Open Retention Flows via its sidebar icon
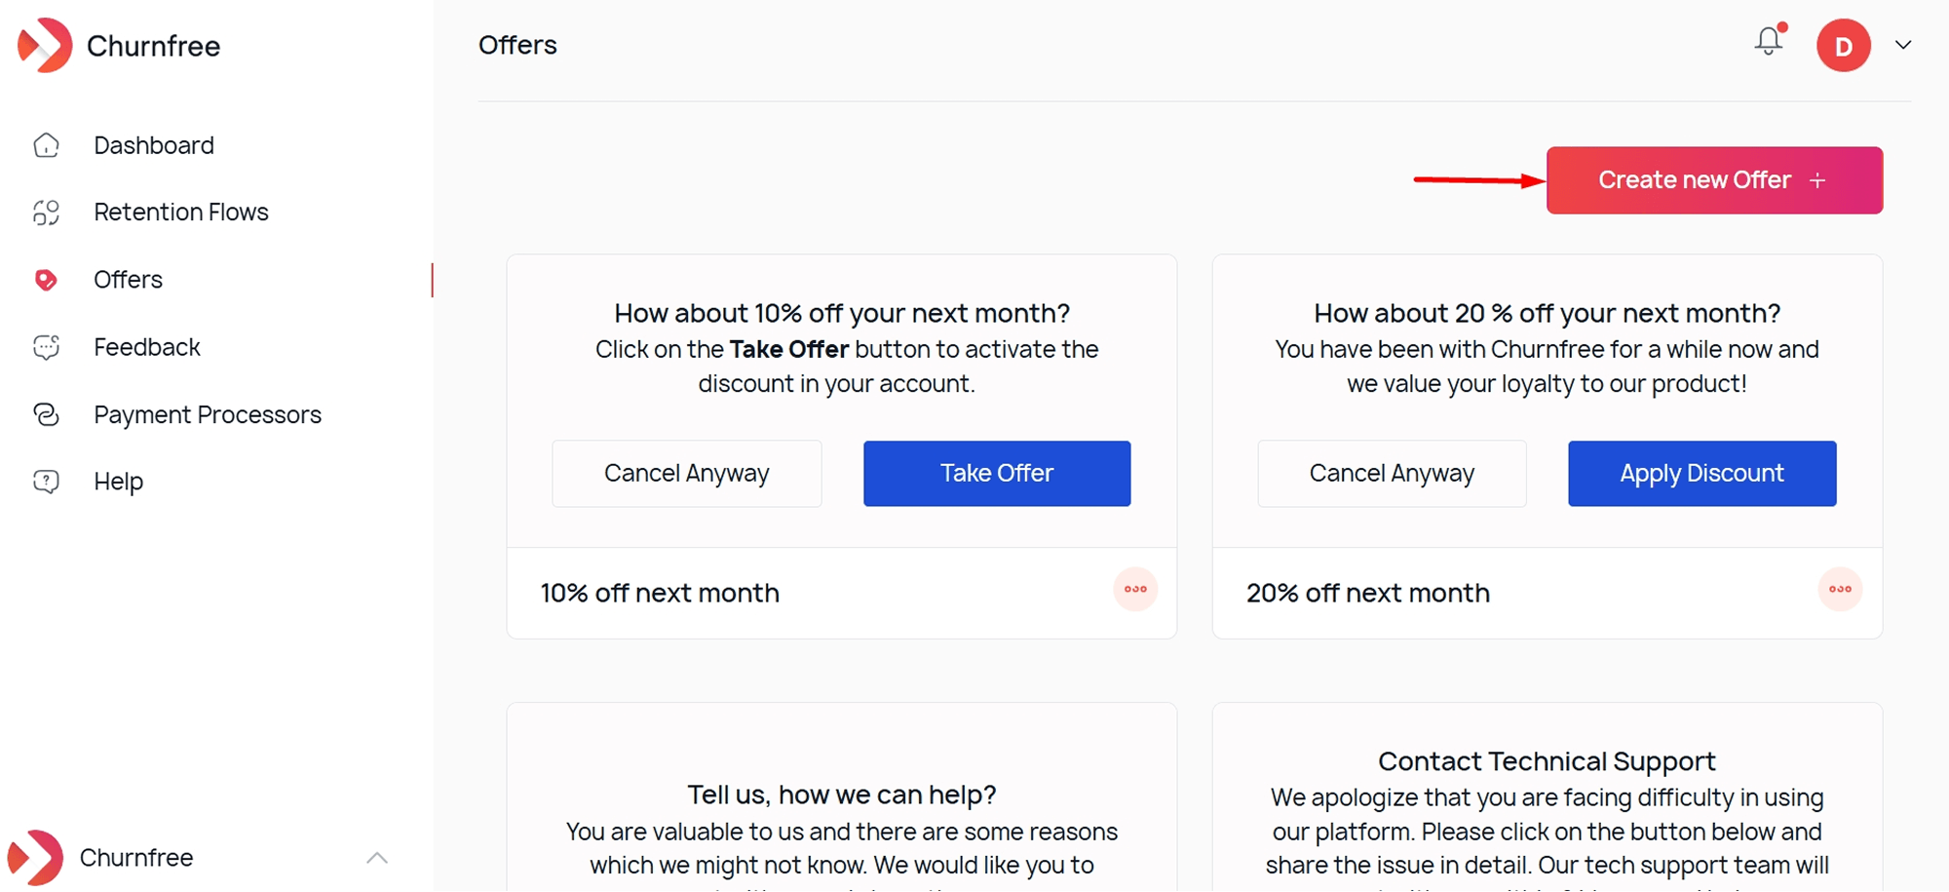 click(x=45, y=212)
